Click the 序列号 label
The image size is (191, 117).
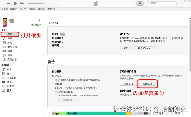point(56,45)
